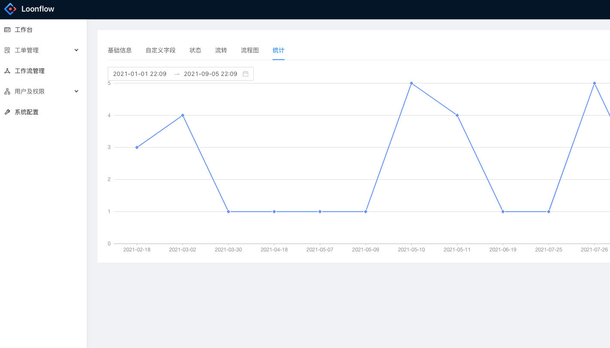Click the 工作台 calendar icon

click(7, 30)
